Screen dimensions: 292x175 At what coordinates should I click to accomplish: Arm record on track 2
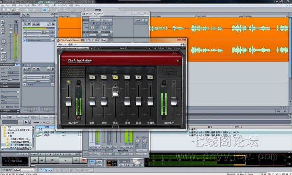pos(34,69)
